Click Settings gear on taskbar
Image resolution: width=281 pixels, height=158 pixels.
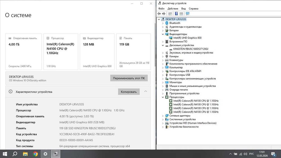(45, 154)
